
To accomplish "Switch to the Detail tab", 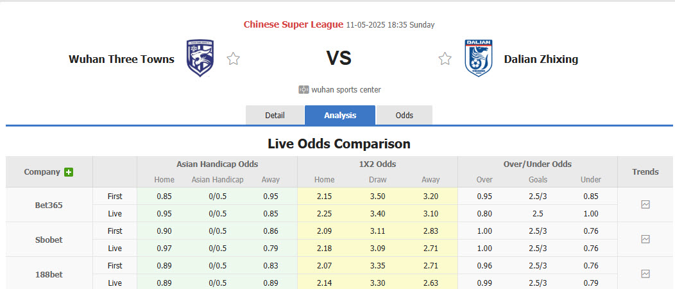I will click(x=275, y=115).
